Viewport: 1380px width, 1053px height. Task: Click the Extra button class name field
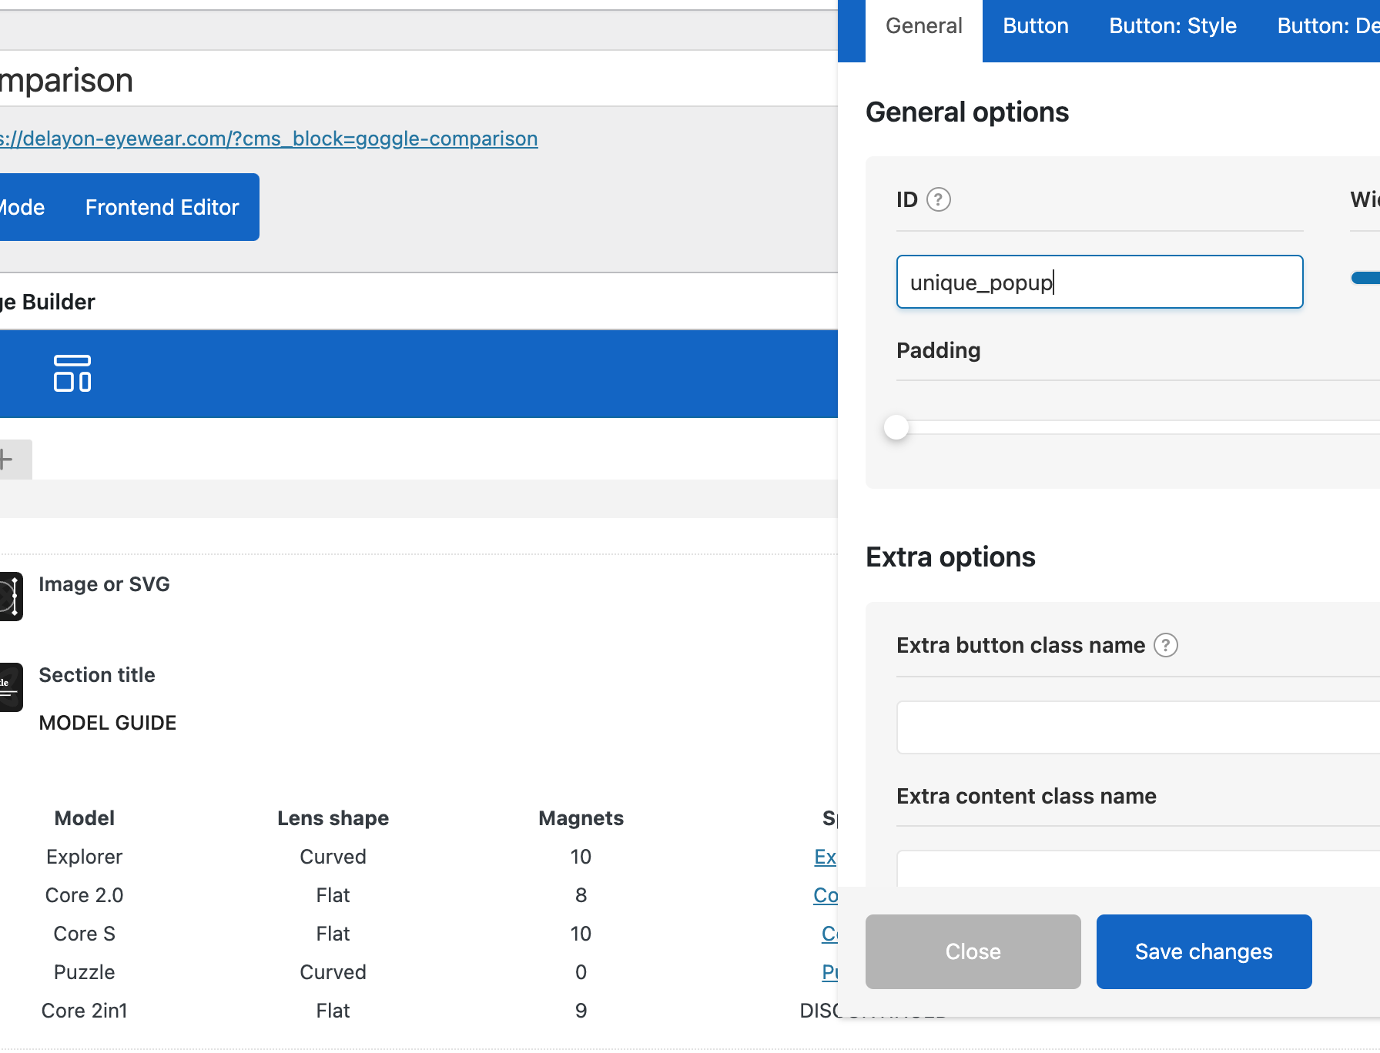click(x=1137, y=727)
